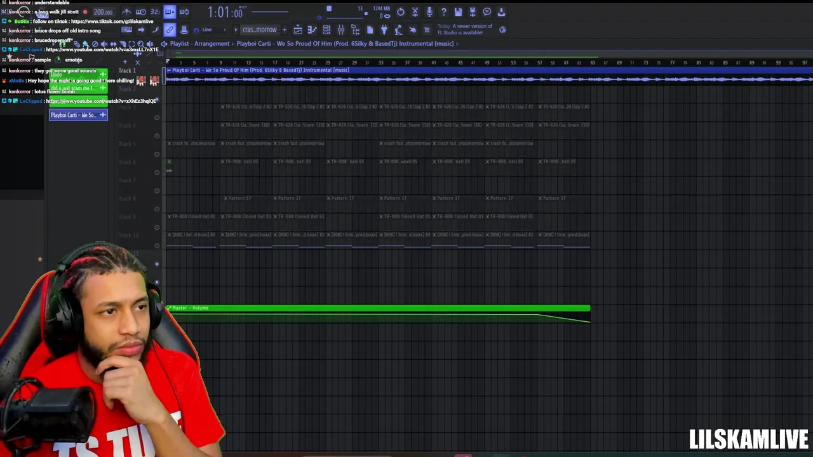Open the chat bubble support icon
Screen dimensions: 813x457
[x=487, y=12]
